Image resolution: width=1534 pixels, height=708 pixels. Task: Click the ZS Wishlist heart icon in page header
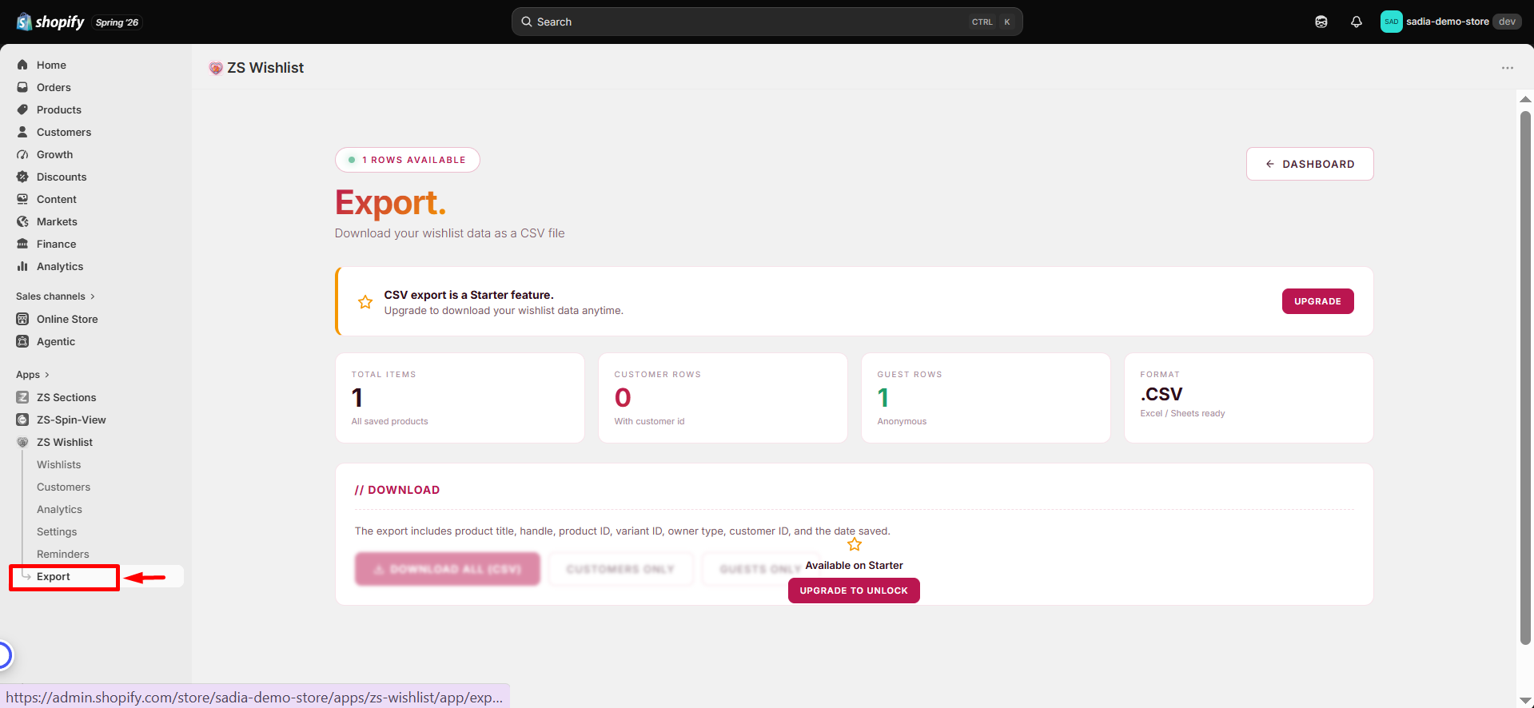pos(216,68)
